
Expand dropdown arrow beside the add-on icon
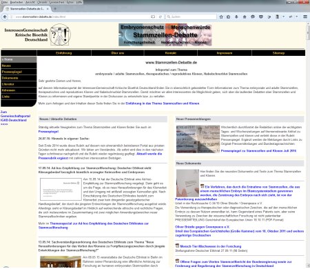pos(283,17)
